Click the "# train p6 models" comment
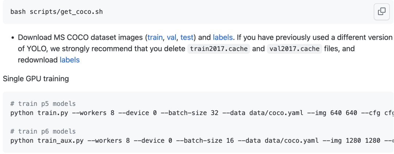Screen dimensions: 394x154 (43, 131)
